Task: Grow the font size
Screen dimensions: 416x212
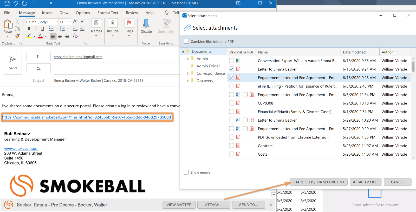Action: (75, 22)
